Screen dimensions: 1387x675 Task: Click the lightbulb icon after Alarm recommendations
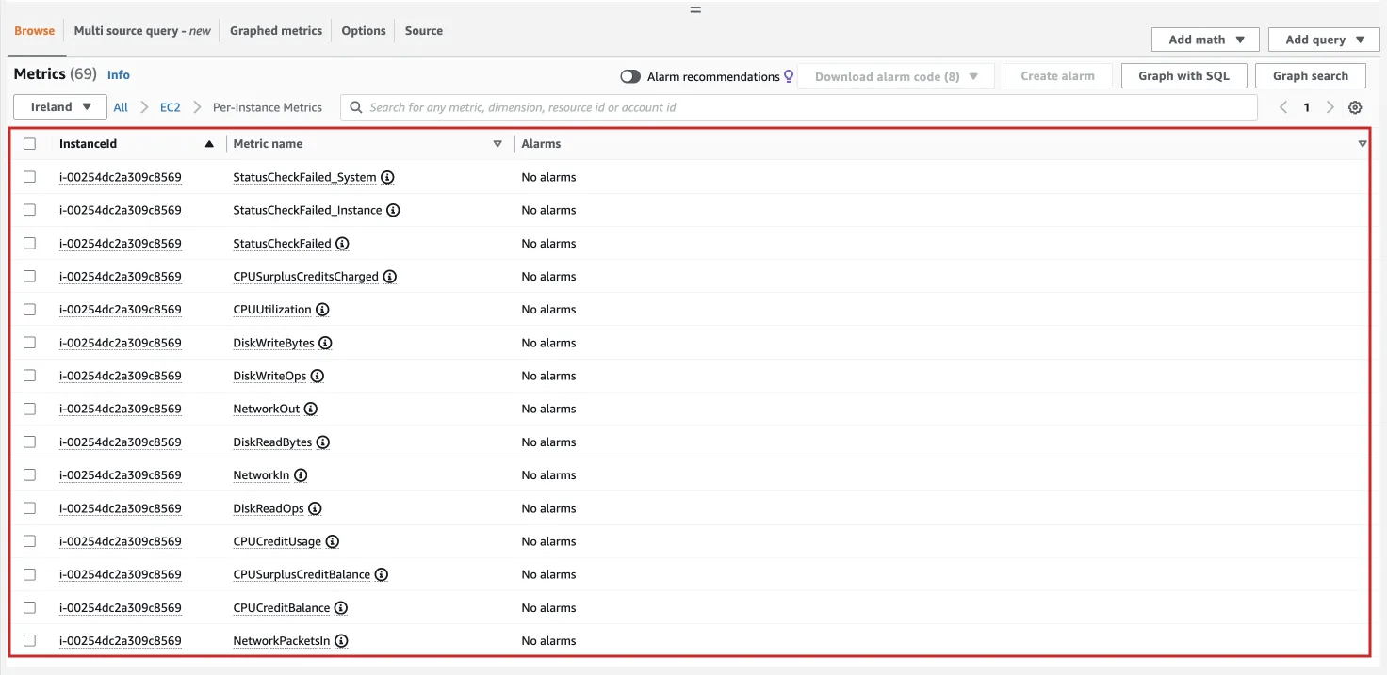point(790,76)
